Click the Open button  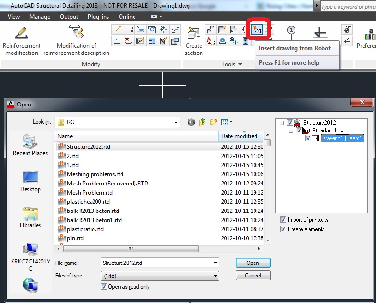pos(253,263)
